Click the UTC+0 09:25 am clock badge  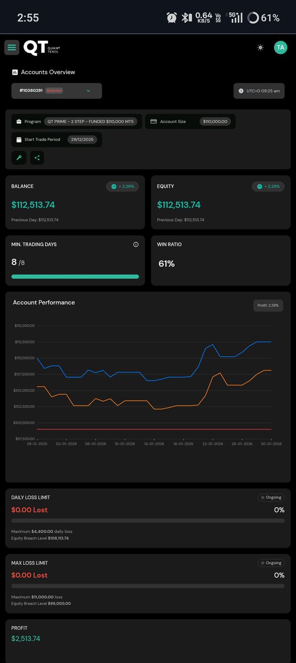[259, 91]
